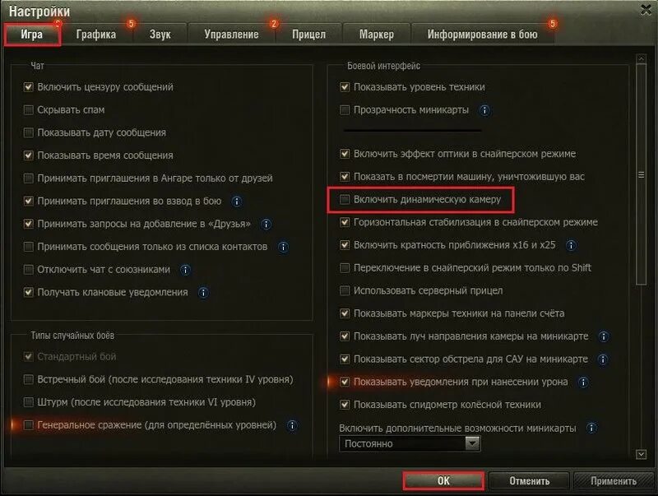
Task: Expand the Постоянно minimap dropdown
Action: (x=410, y=443)
